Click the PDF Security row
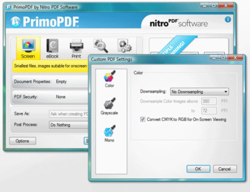This screenshot has height=192, width=250. (50, 97)
